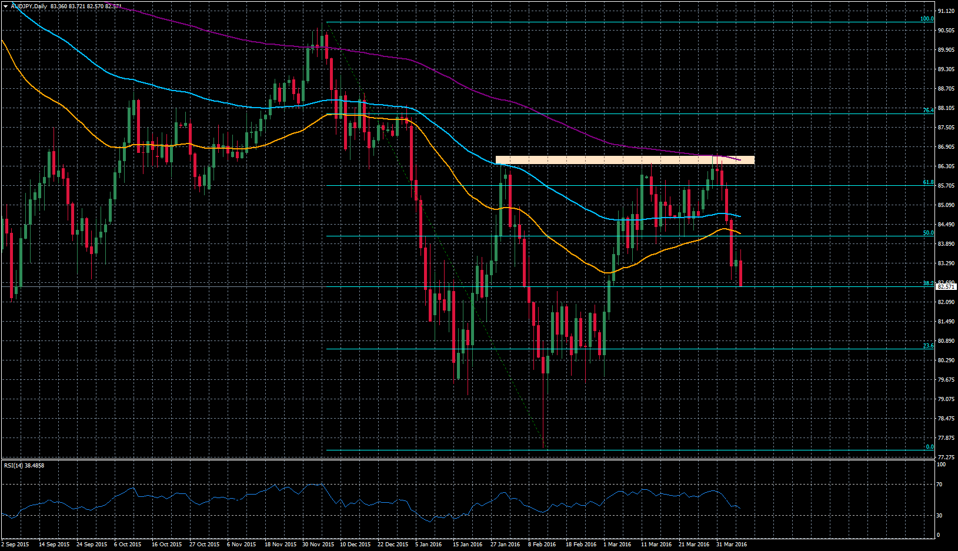Select the Fibonacci 100.0 level label
Image resolution: width=958 pixels, height=551 pixels.
(x=927, y=19)
